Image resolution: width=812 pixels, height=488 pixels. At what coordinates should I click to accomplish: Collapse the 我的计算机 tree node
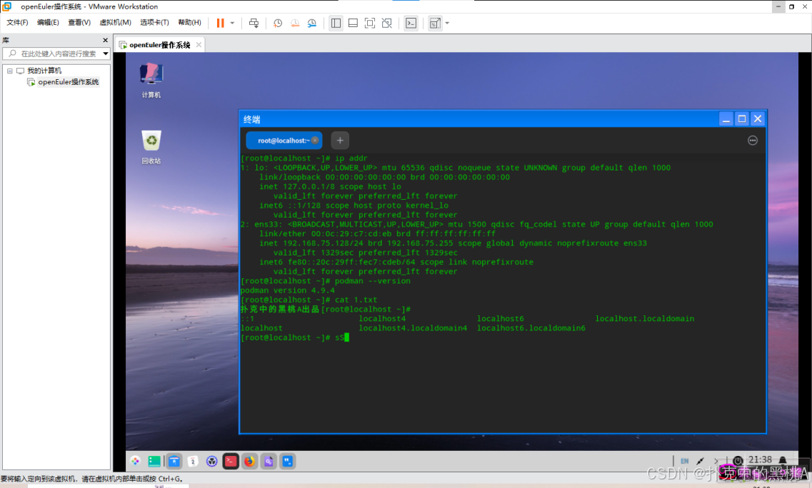[10, 71]
